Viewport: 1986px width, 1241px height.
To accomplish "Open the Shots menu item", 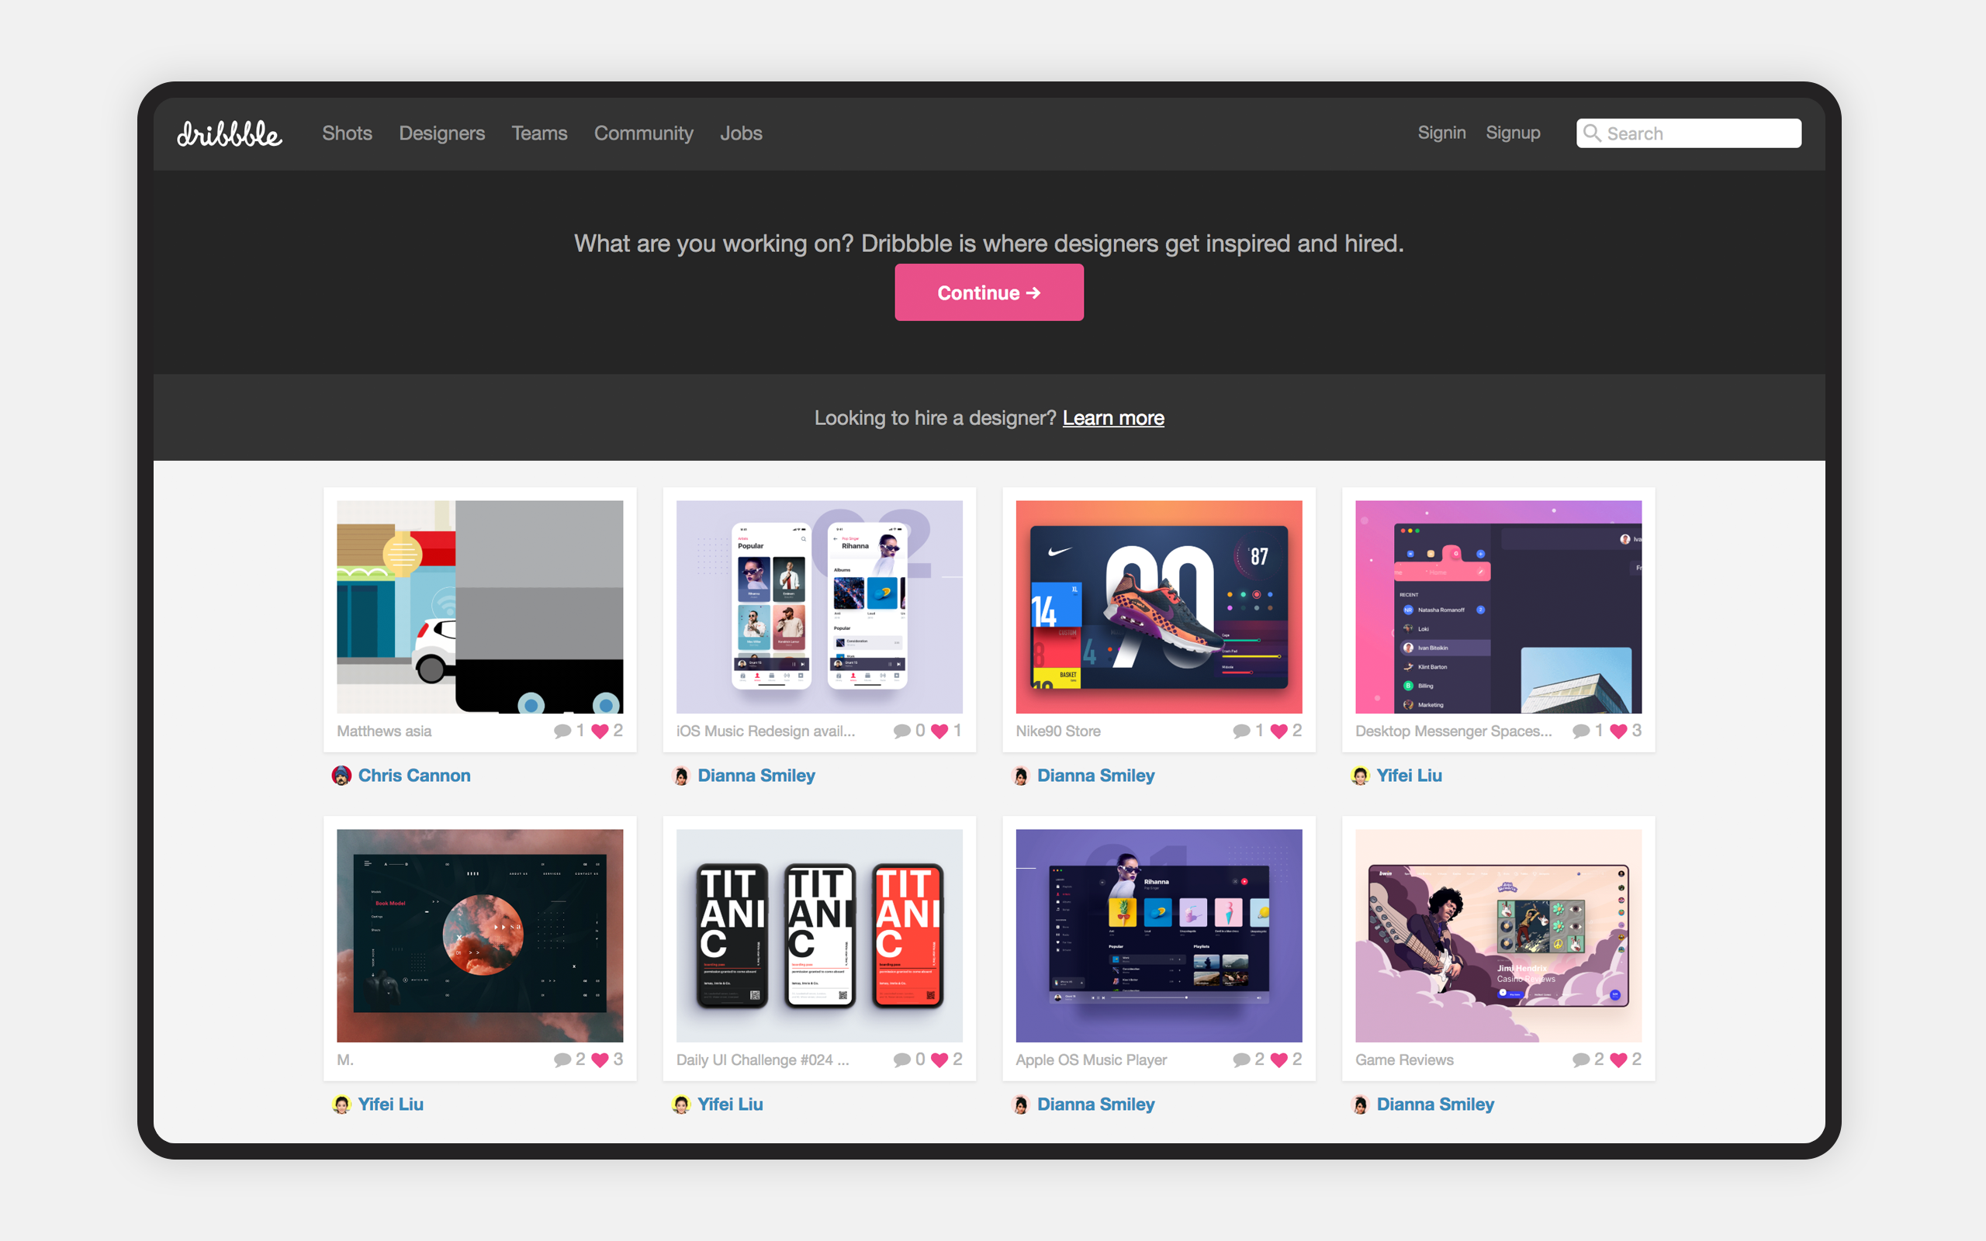I will point(348,132).
